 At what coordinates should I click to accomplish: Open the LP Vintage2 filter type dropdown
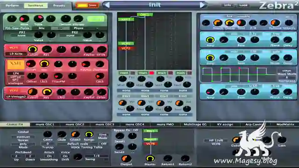pyautogui.click(x=16, y=97)
